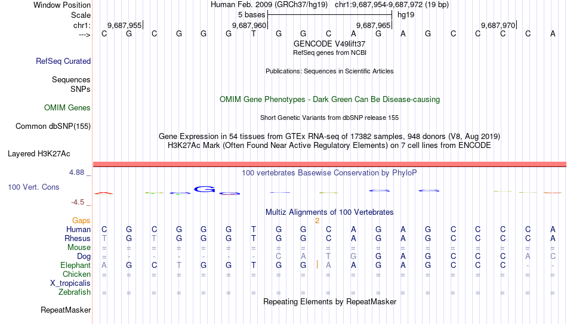Click the 9,687,960 ruler coordinate
The height and width of the screenshot is (324, 567).
coord(249,25)
